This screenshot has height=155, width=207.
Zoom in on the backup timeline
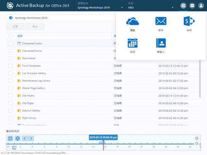click(x=197, y=138)
